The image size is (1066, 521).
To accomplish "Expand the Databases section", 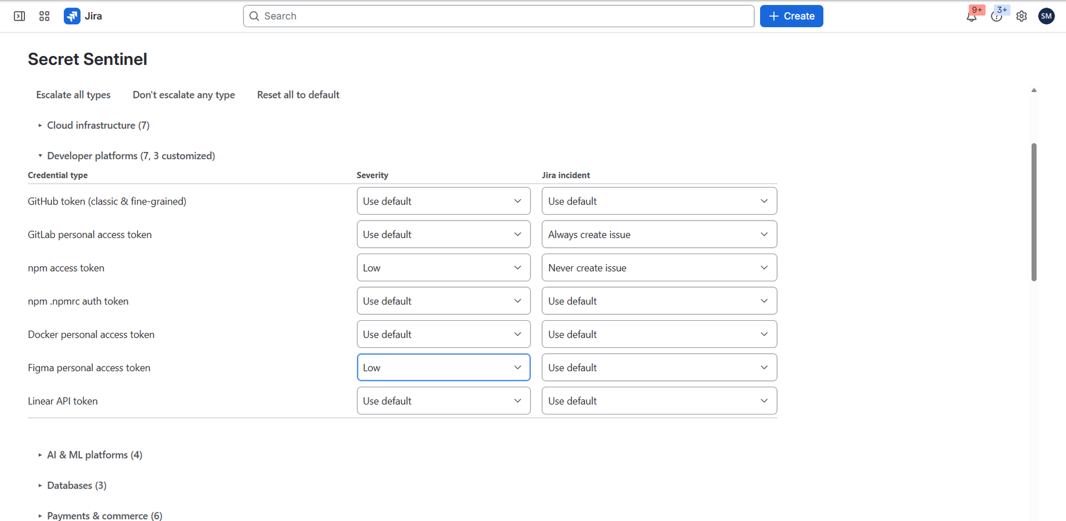I will (x=72, y=486).
